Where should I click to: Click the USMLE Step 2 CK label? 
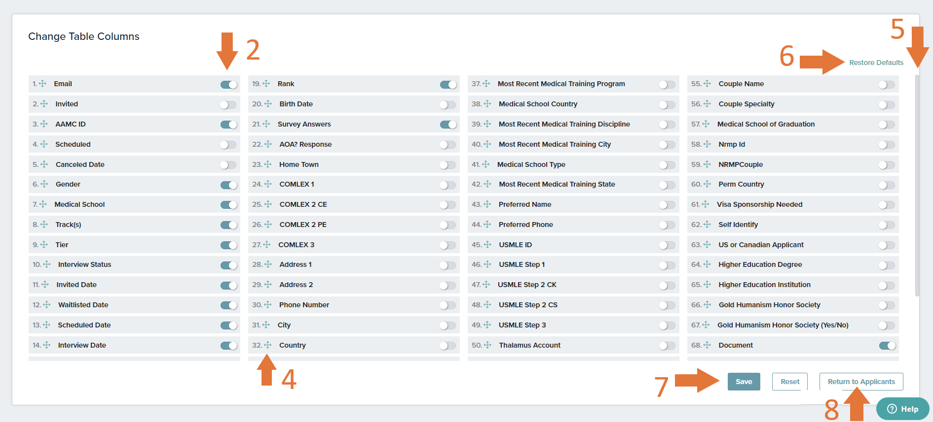pos(527,285)
